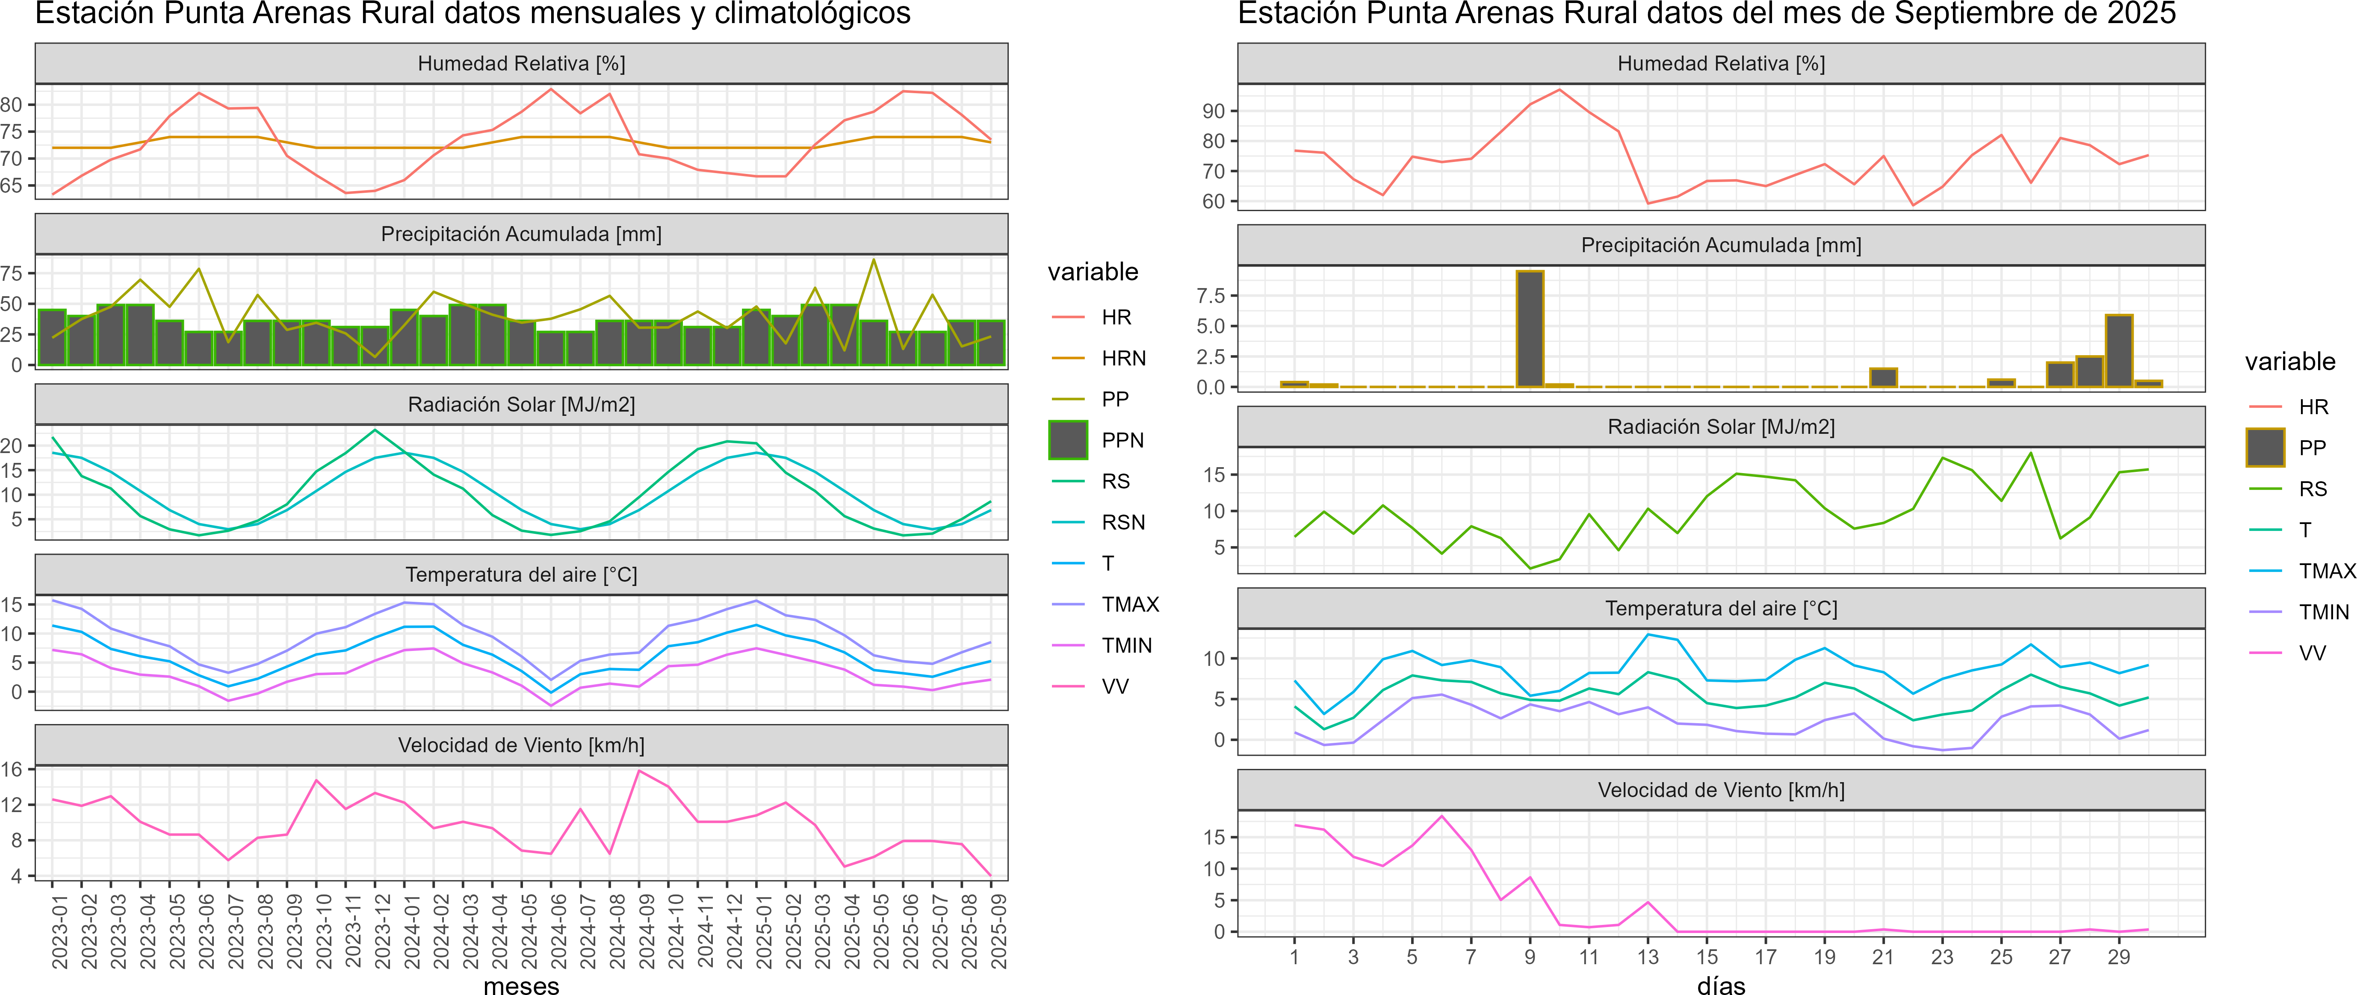This screenshot has width=2357, height=995.
Task: Click the right Radiación Solar panel header
Action: pos(1720,426)
